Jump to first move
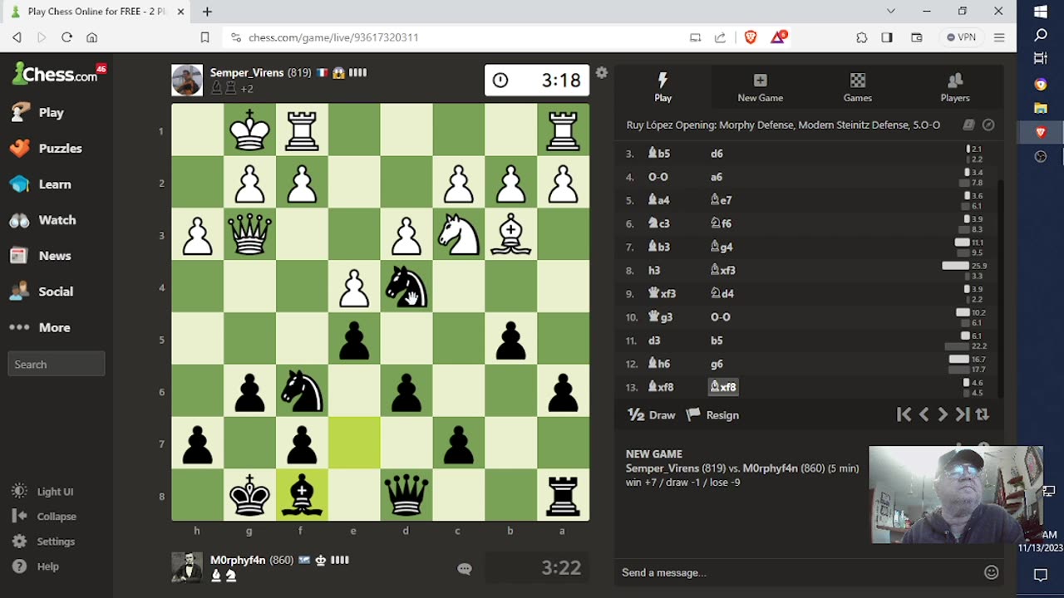This screenshot has height=598, width=1064. click(904, 414)
